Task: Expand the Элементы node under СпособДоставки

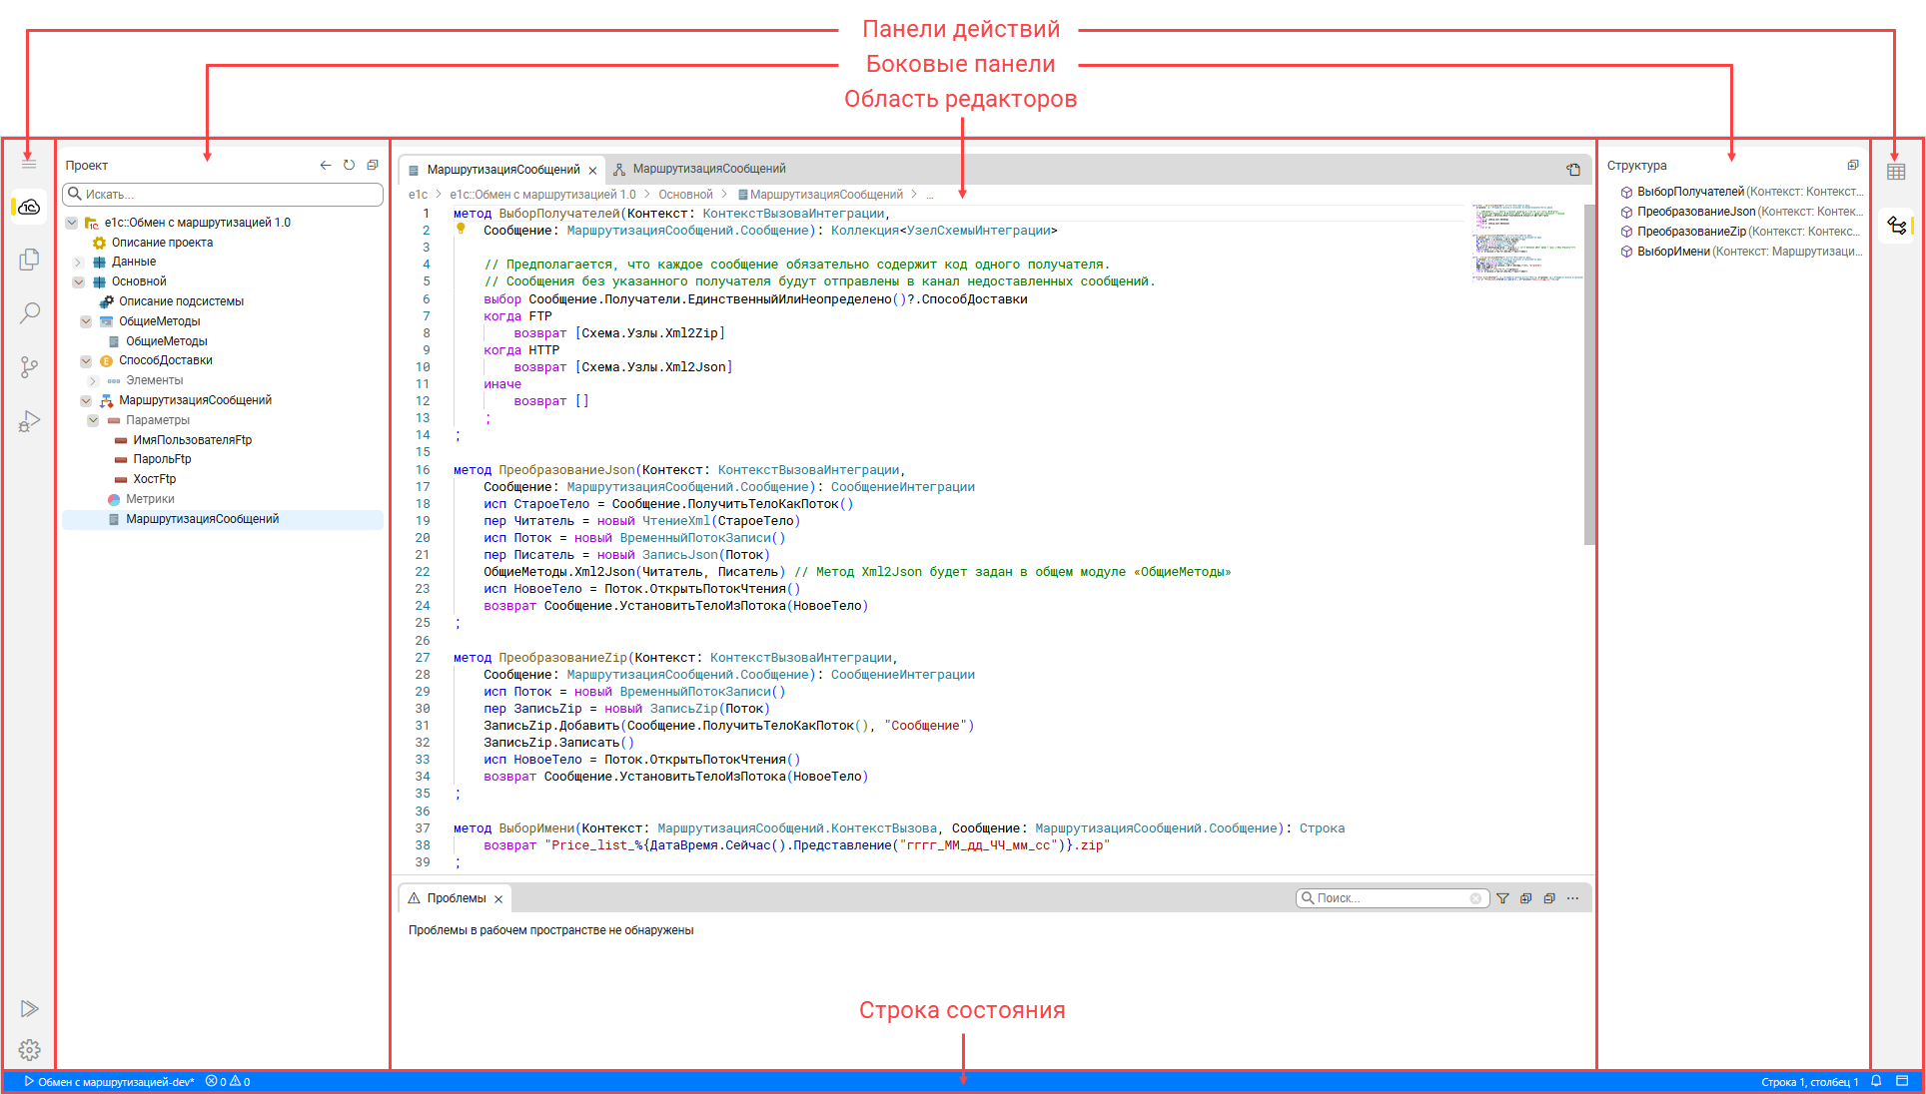Action: 93,381
